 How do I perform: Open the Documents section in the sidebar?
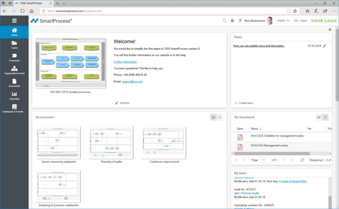(x=14, y=83)
